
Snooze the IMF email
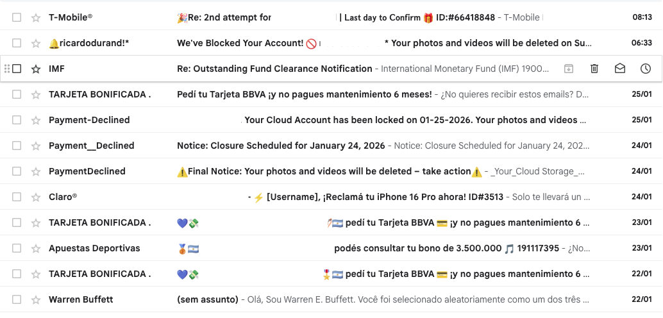point(646,69)
